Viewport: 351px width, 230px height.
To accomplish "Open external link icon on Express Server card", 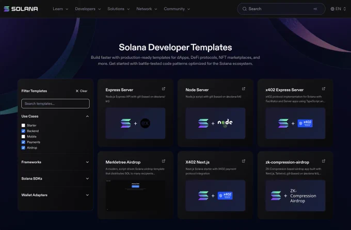I will [x=164, y=89].
